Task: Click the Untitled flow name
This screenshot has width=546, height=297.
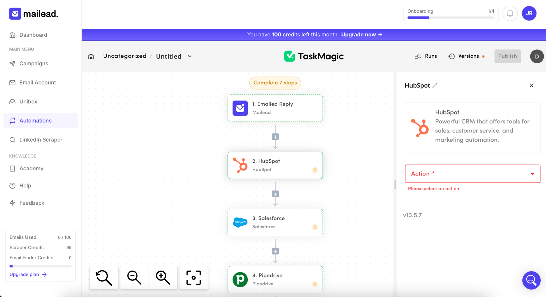Action: [x=169, y=57]
